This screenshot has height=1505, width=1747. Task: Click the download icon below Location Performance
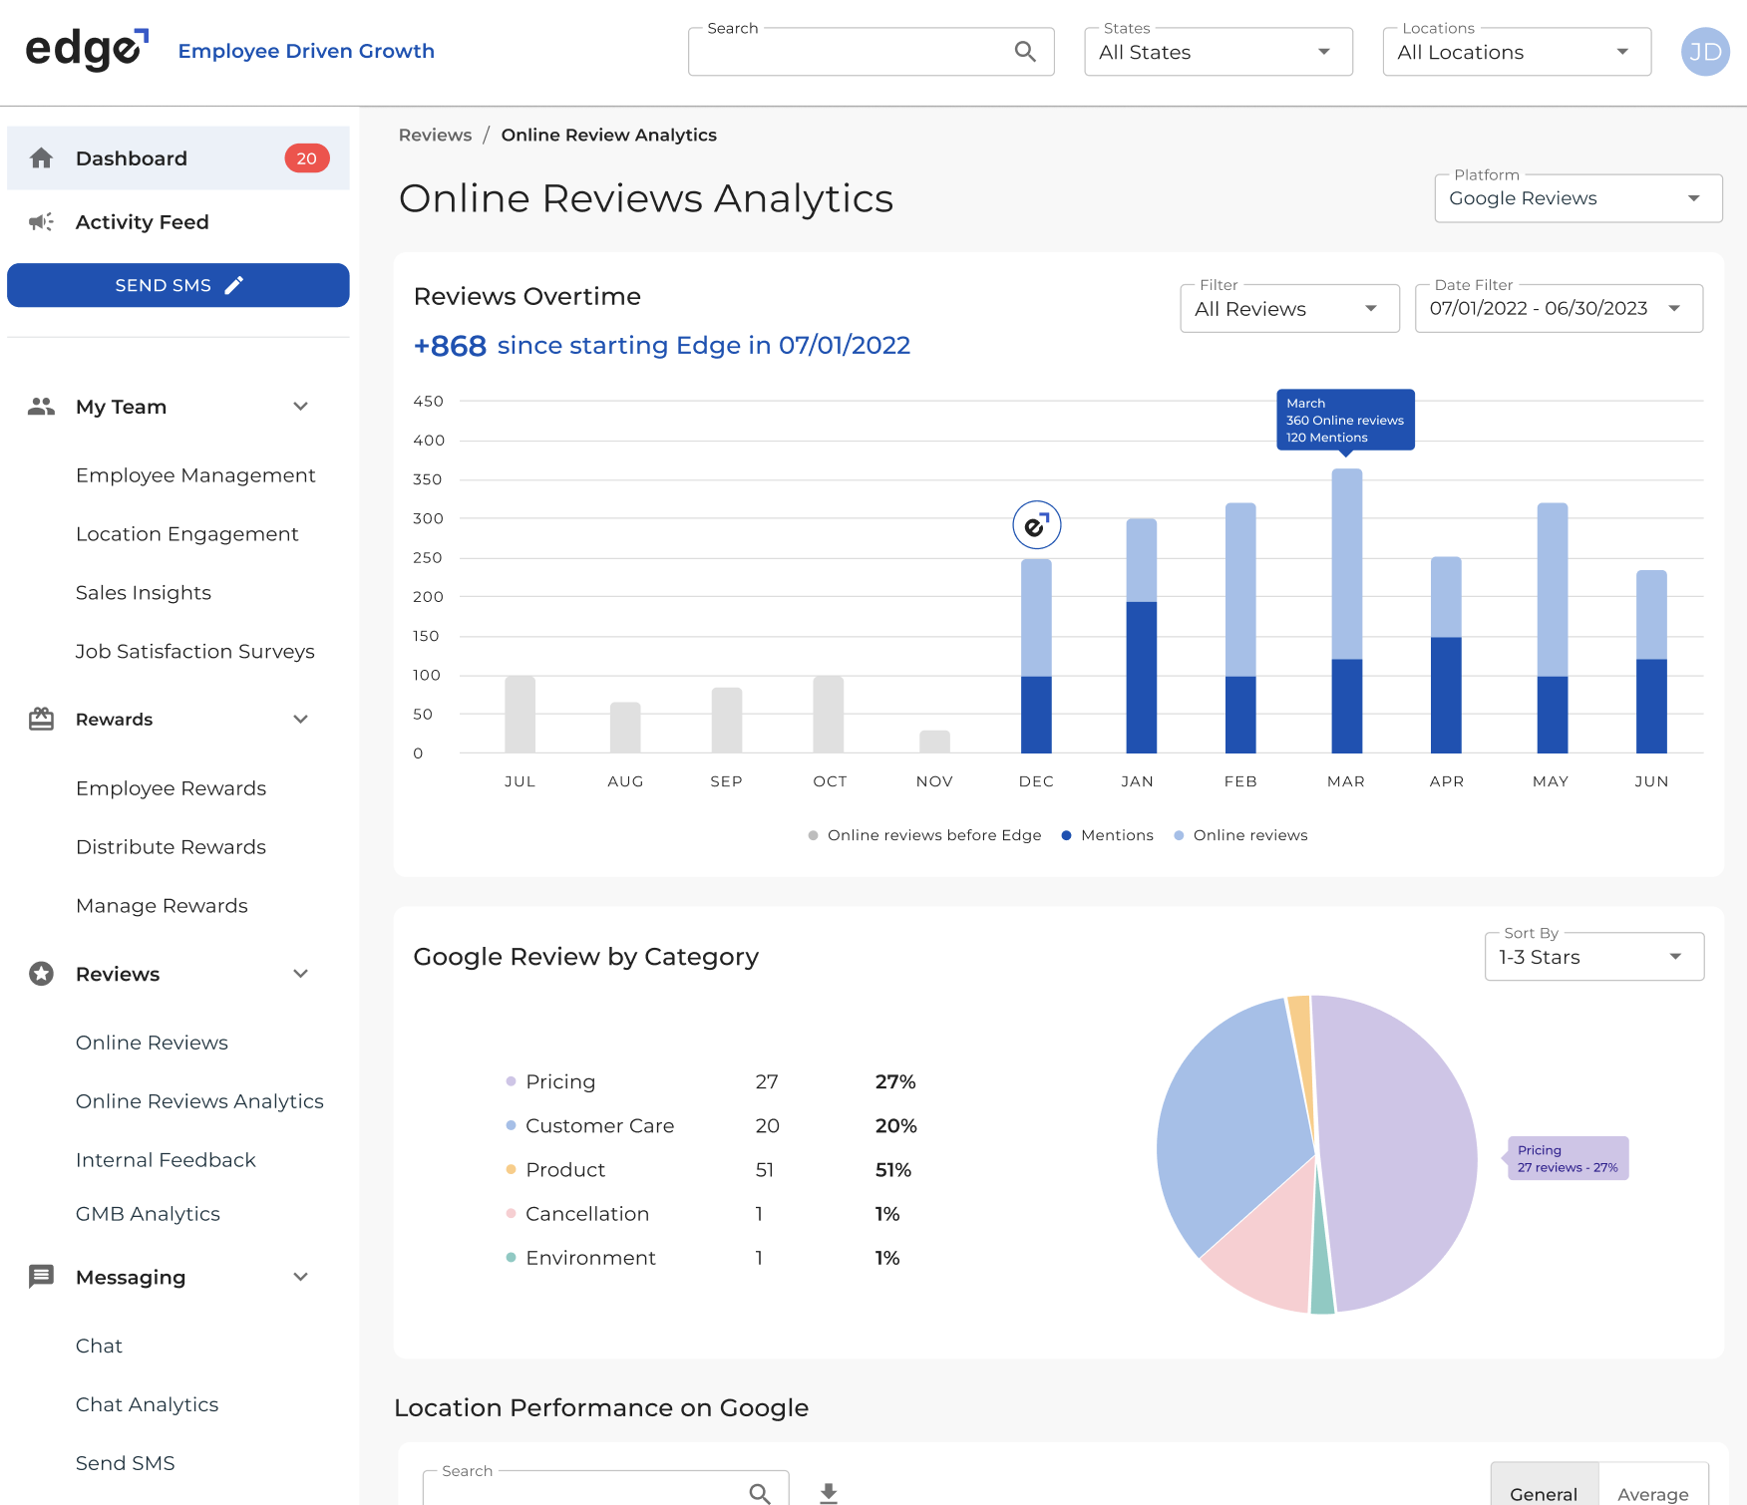point(829,1492)
